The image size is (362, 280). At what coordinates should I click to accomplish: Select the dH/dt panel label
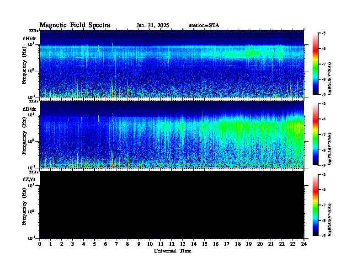(29, 38)
